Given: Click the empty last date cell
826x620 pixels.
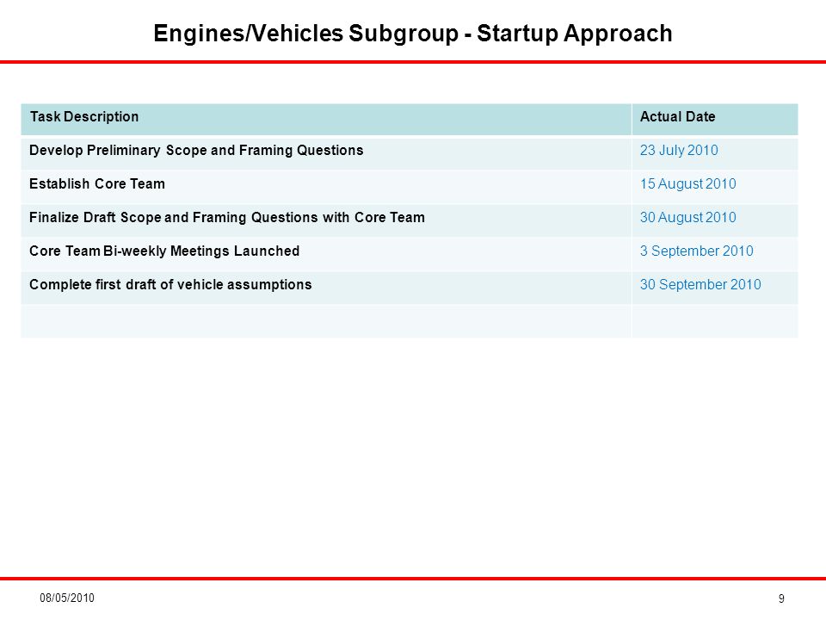Looking at the screenshot, I should pyautogui.click(x=715, y=321).
